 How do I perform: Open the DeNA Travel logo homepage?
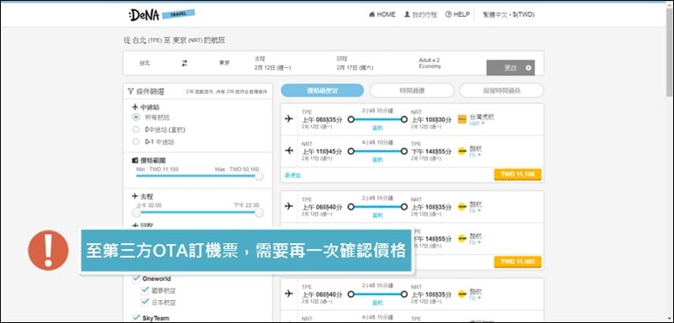[x=161, y=14]
